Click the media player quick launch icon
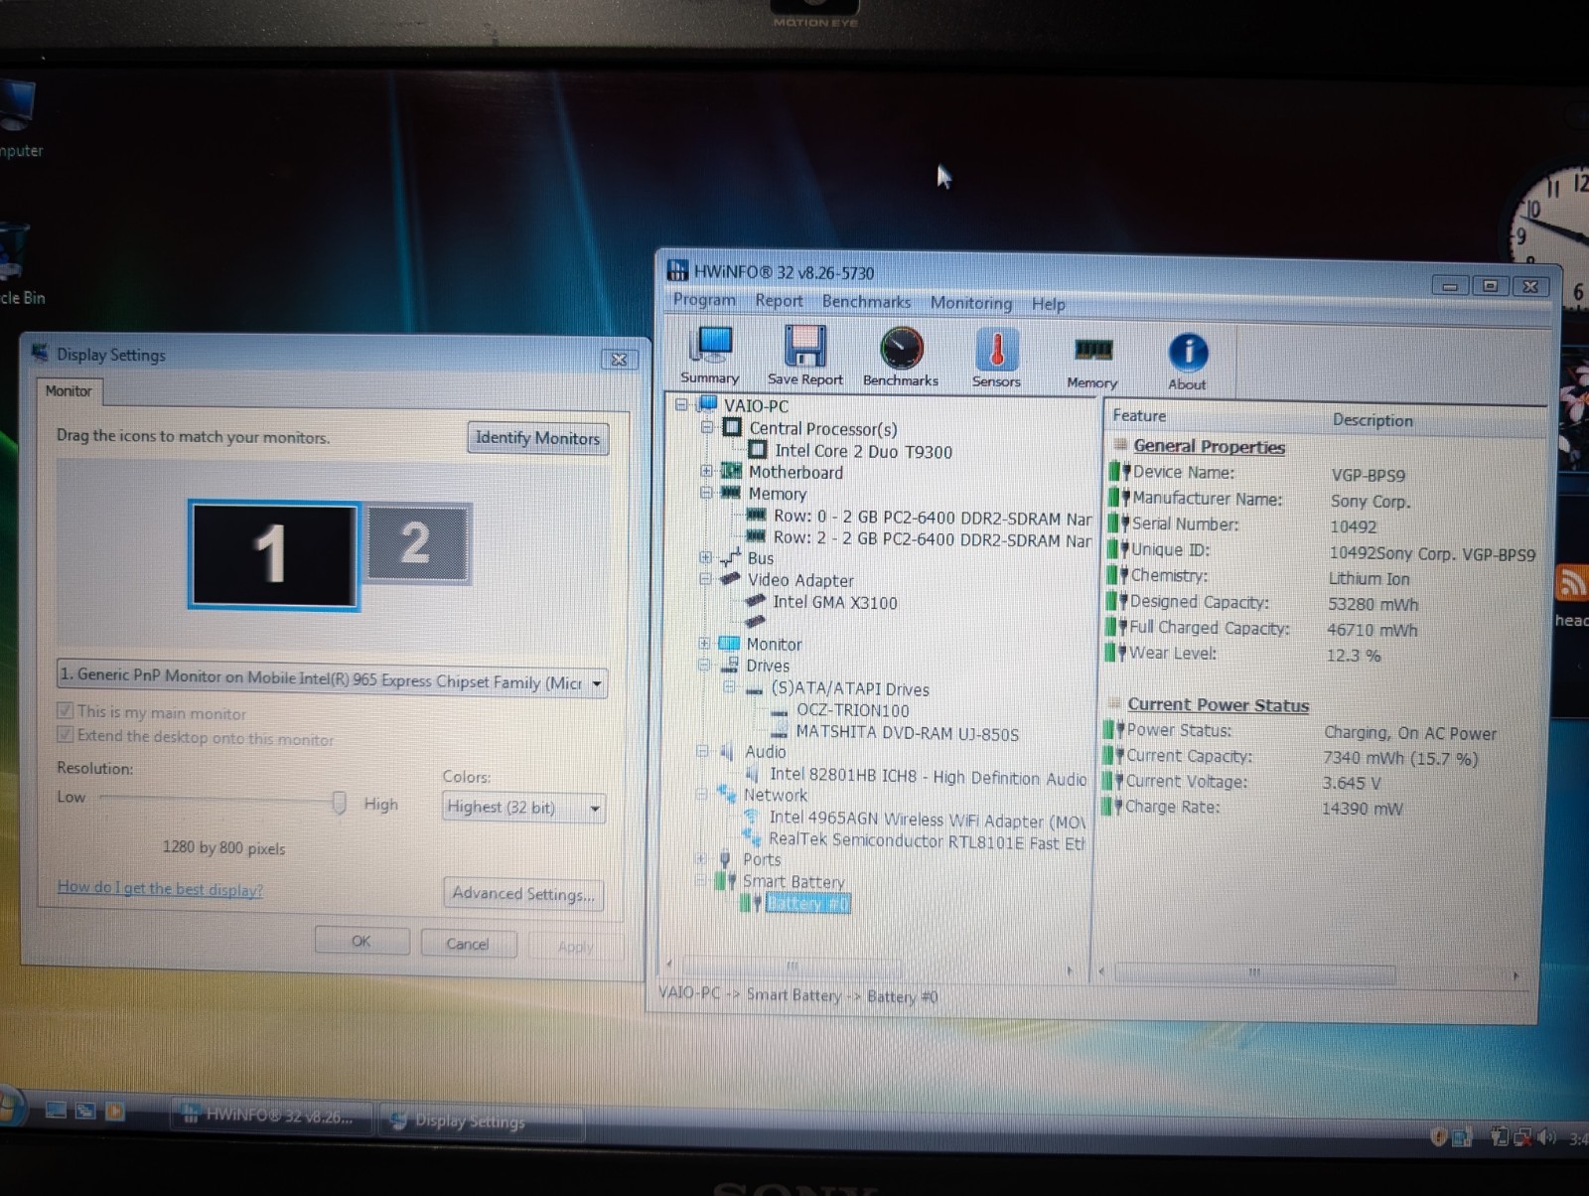The image size is (1589, 1196). pyautogui.click(x=115, y=1111)
